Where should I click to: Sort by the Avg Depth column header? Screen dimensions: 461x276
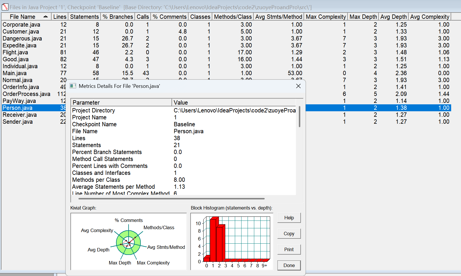click(394, 17)
